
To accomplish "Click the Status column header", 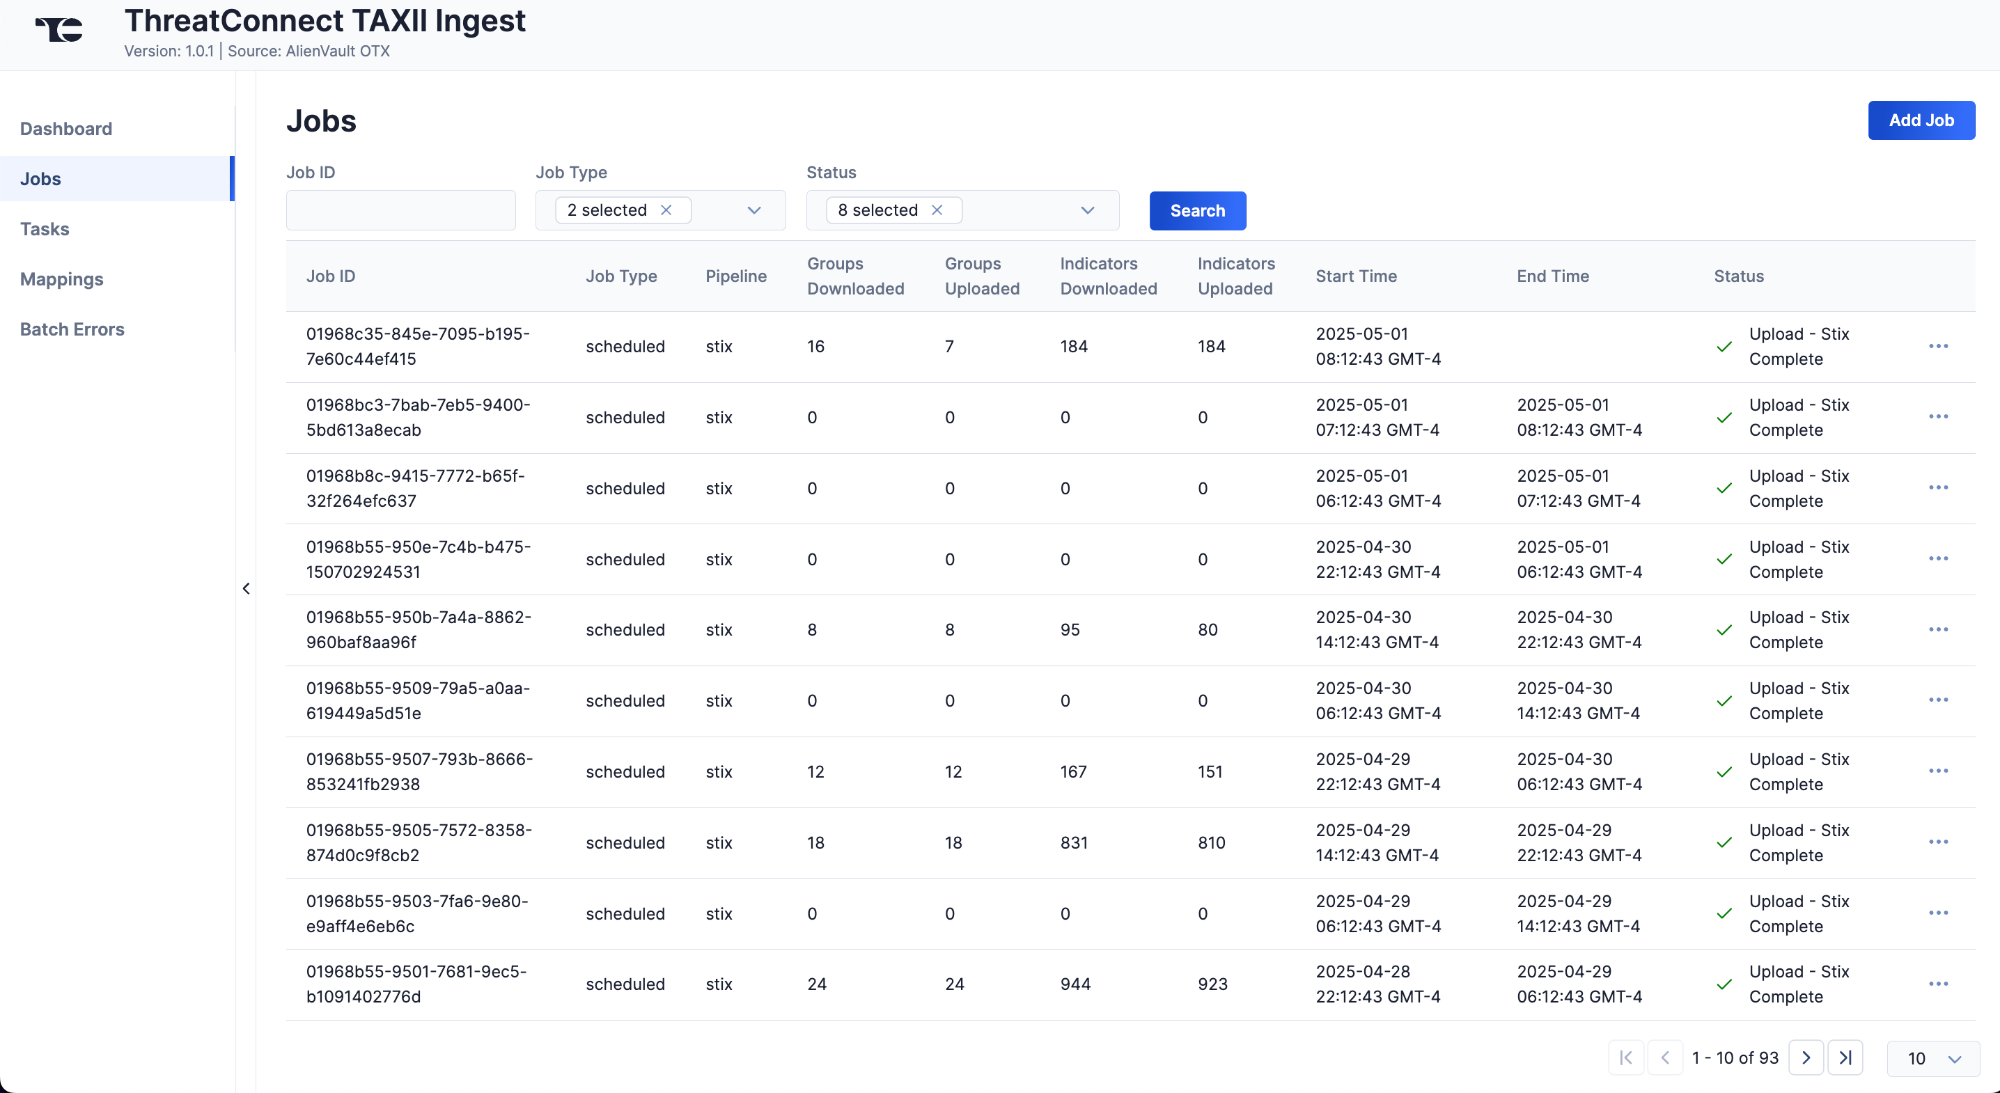I will pos(1738,276).
